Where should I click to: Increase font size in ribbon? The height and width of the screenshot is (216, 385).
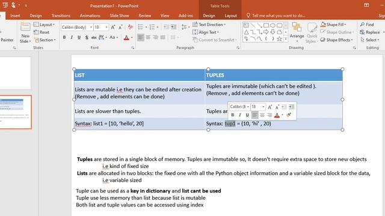coord(113,27)
